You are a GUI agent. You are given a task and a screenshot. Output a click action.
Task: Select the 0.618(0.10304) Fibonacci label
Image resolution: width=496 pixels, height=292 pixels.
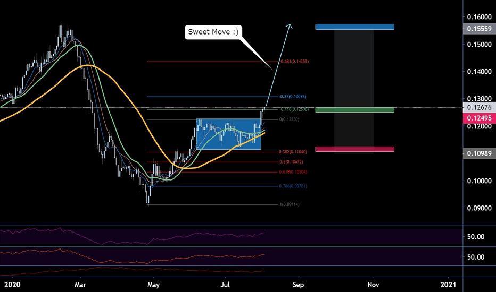tap(293, 172)
